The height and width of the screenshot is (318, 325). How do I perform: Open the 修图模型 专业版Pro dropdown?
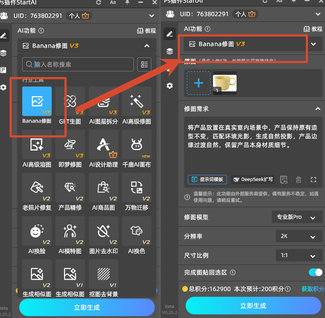point(297,217)
